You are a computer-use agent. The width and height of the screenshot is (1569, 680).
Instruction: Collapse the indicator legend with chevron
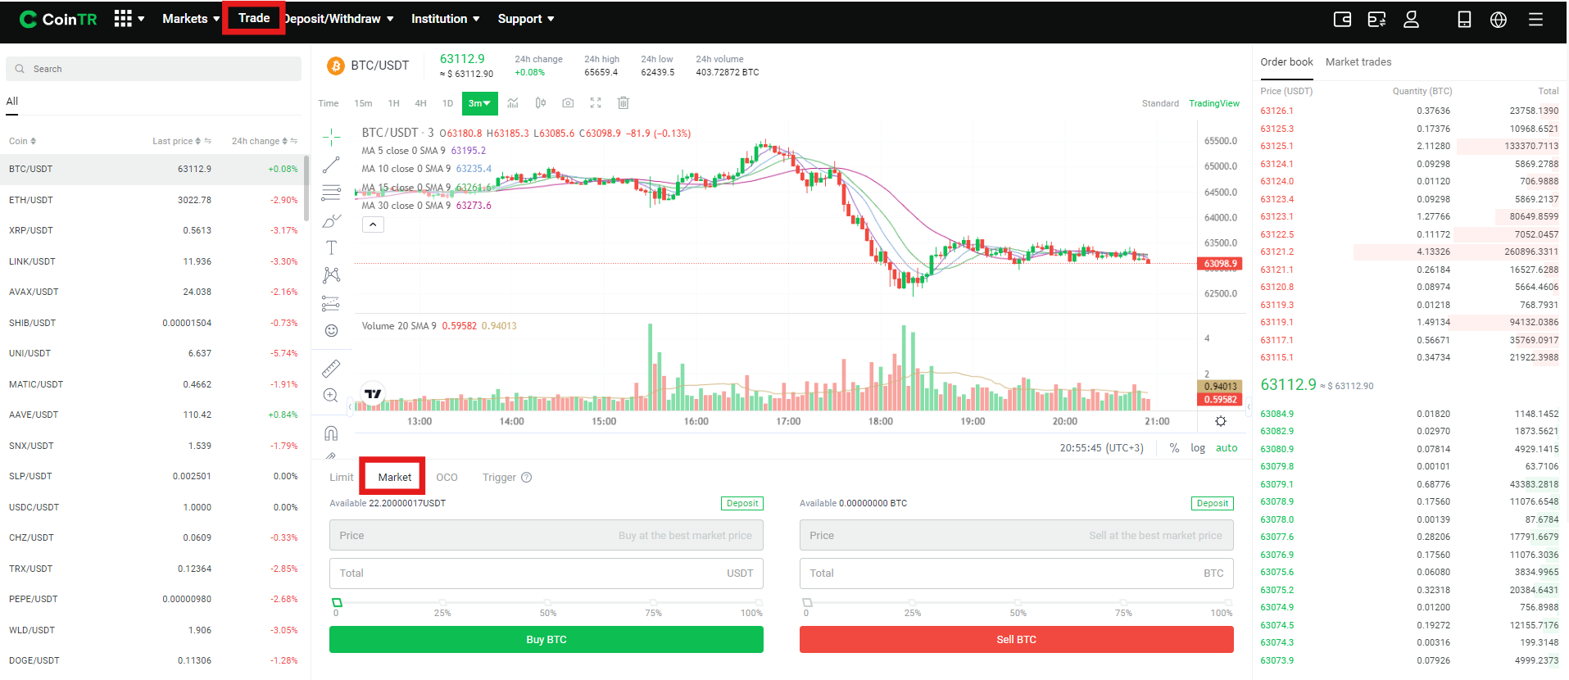pyautogui.click(x=373, y=224)
